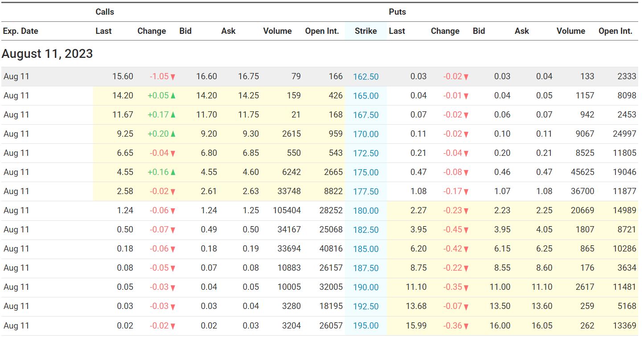Click the Exp. Date column header
Screen dimensions: 644x337
tap(21, 31)
